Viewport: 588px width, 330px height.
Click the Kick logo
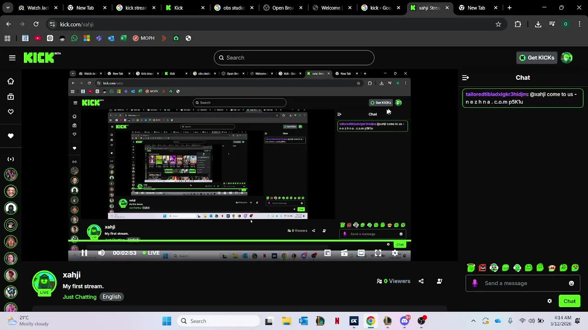42,57
